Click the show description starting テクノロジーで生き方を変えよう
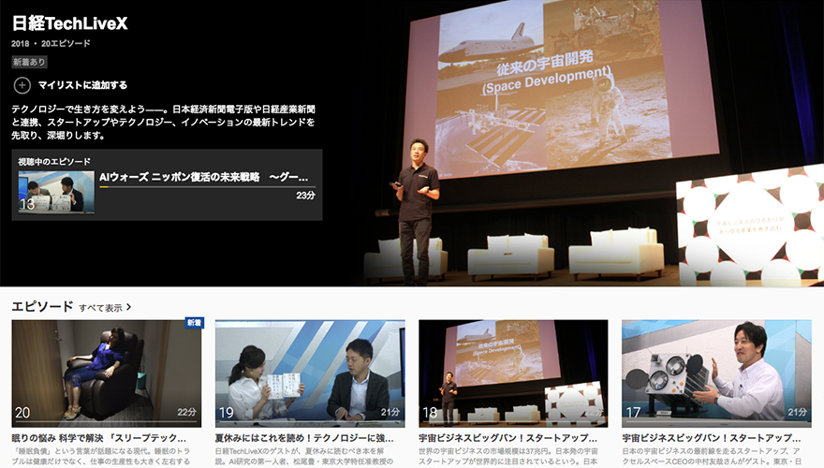Screen dimensions: 824x468 click(x=164, y=123)
